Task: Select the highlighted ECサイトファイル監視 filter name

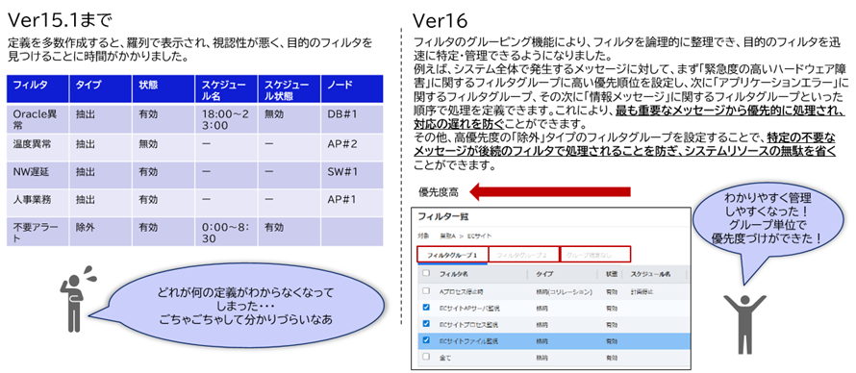Action: click(x=468, y=341)
